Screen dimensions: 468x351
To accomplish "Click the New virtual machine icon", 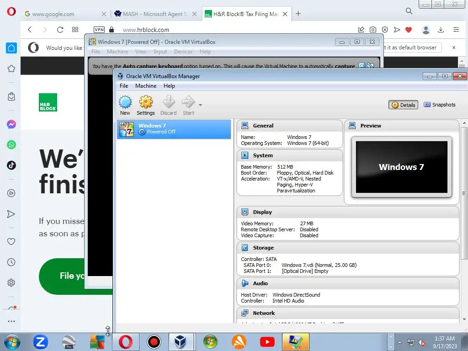I will [125, 106].
